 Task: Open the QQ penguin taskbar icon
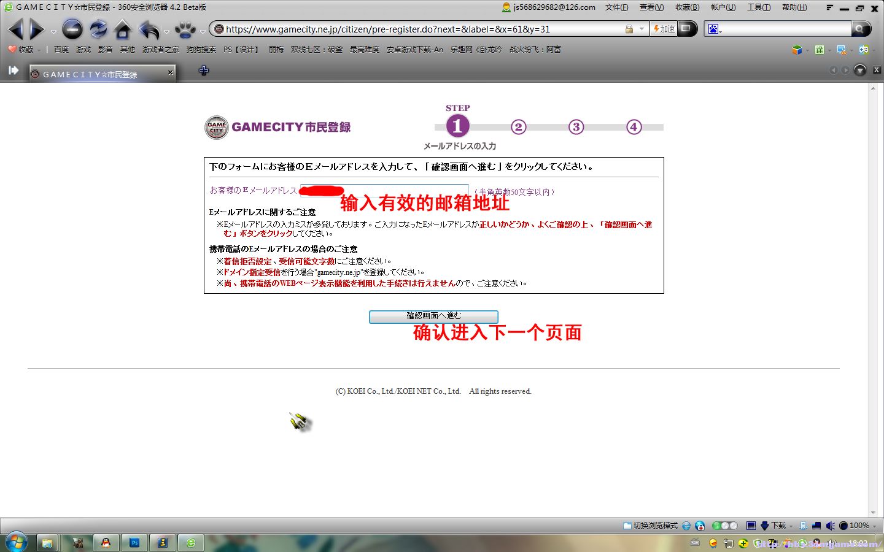coord(106,543)
